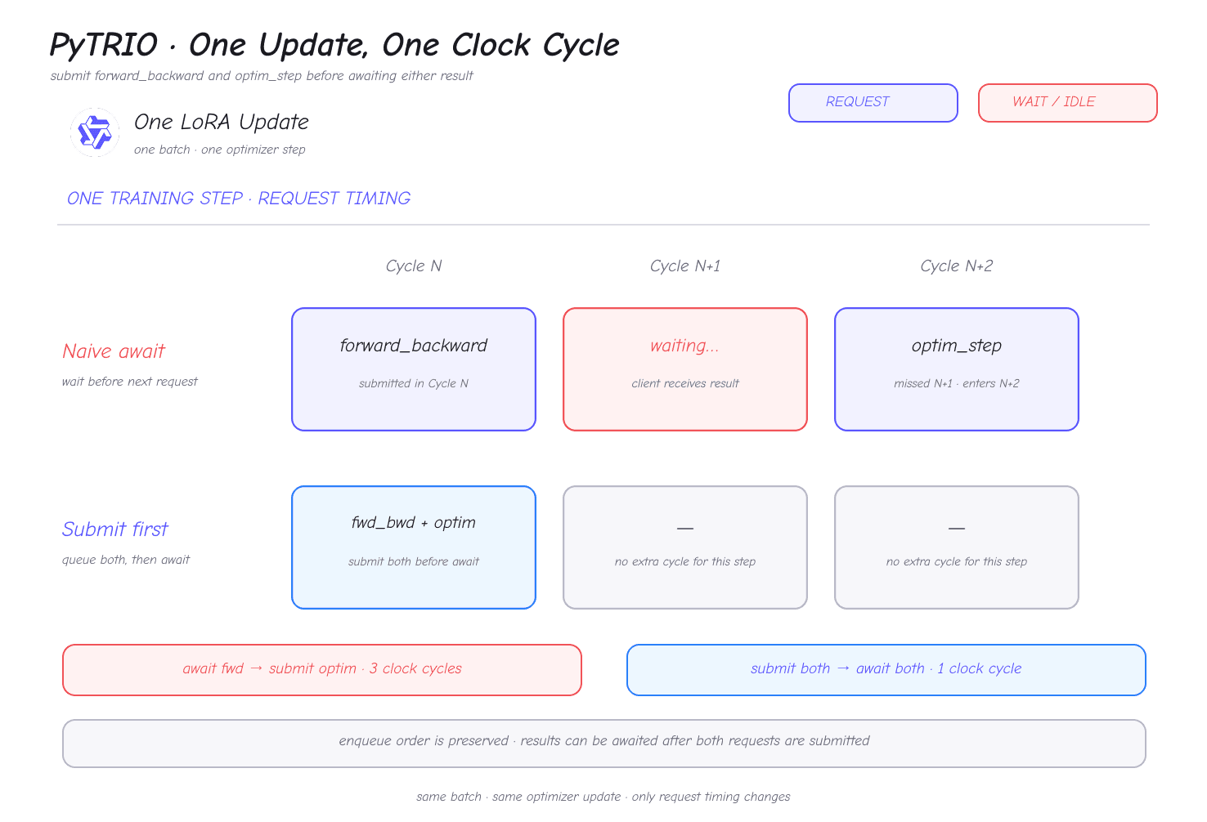Click the fwd_bwd + optim box
The height and width of the screenshot is (822, 1207).
414,547
